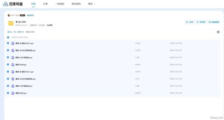Open the 一刻相册 tab
The height and width of the screenshot is (120, 224).
(60, 4)
